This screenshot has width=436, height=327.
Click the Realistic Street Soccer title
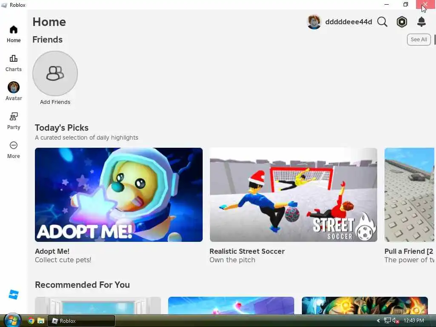tap(247, 251)
